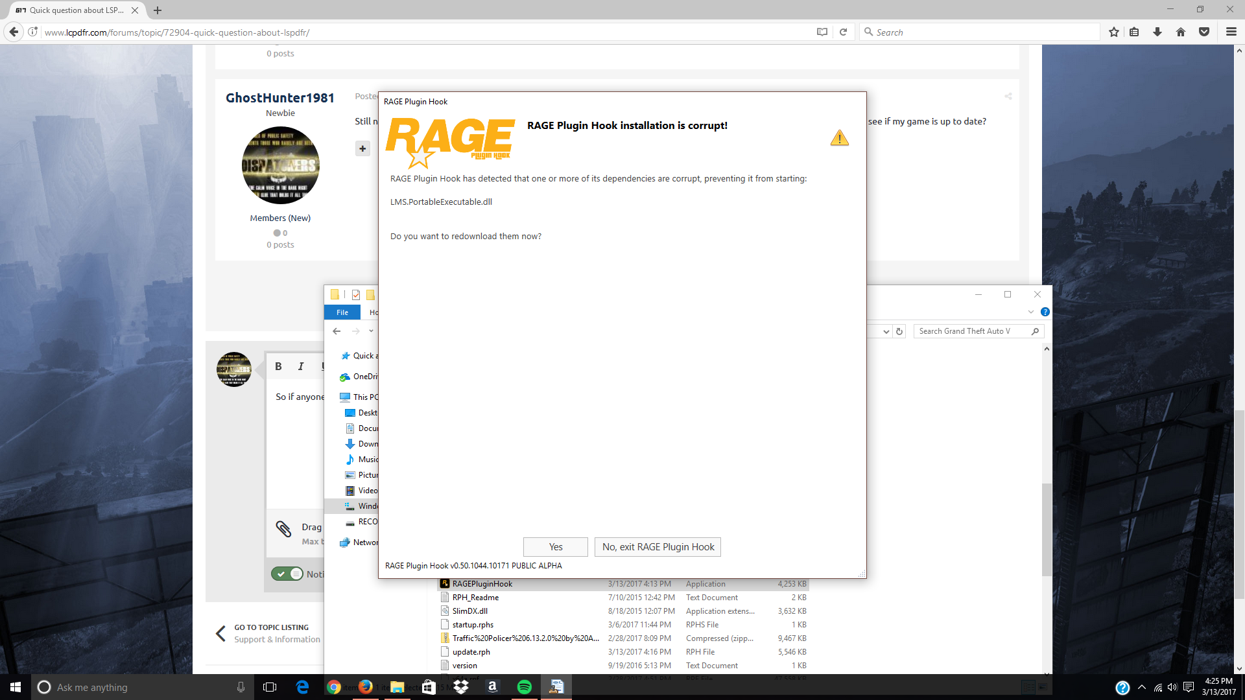This screenshot has height=700, width=1245.
Task: Click the bookmark star icon in Firefox
Action: coord(1114,32)
